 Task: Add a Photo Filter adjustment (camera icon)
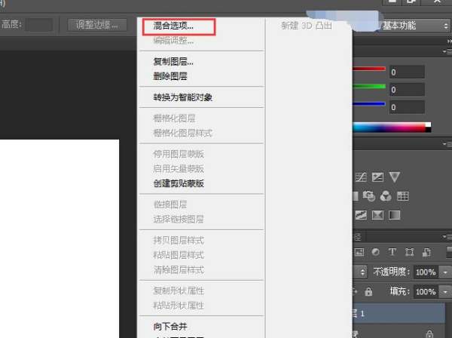click(368, 196)
